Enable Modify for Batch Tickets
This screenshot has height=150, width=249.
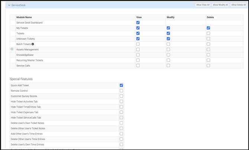point(168,44)
